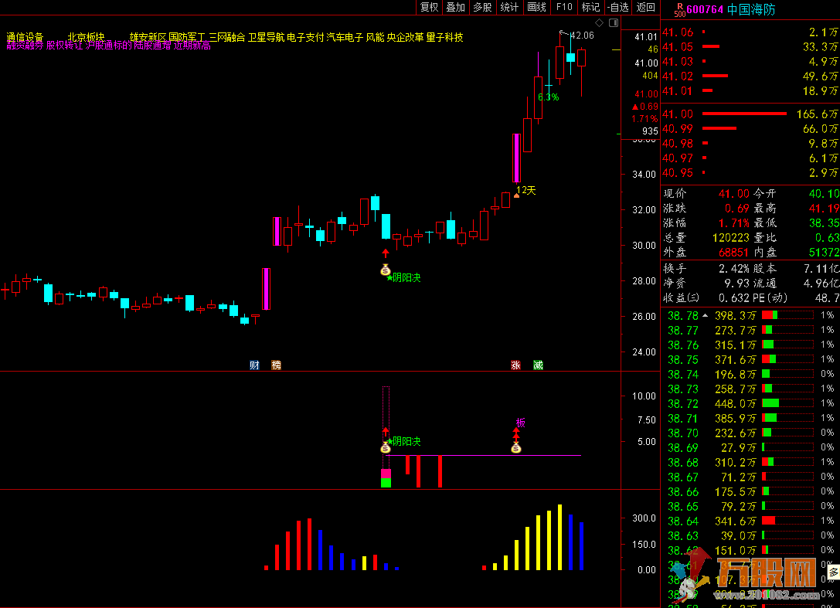
Task: Select the ask price 41.02 row
Action: tap(750, 76)
